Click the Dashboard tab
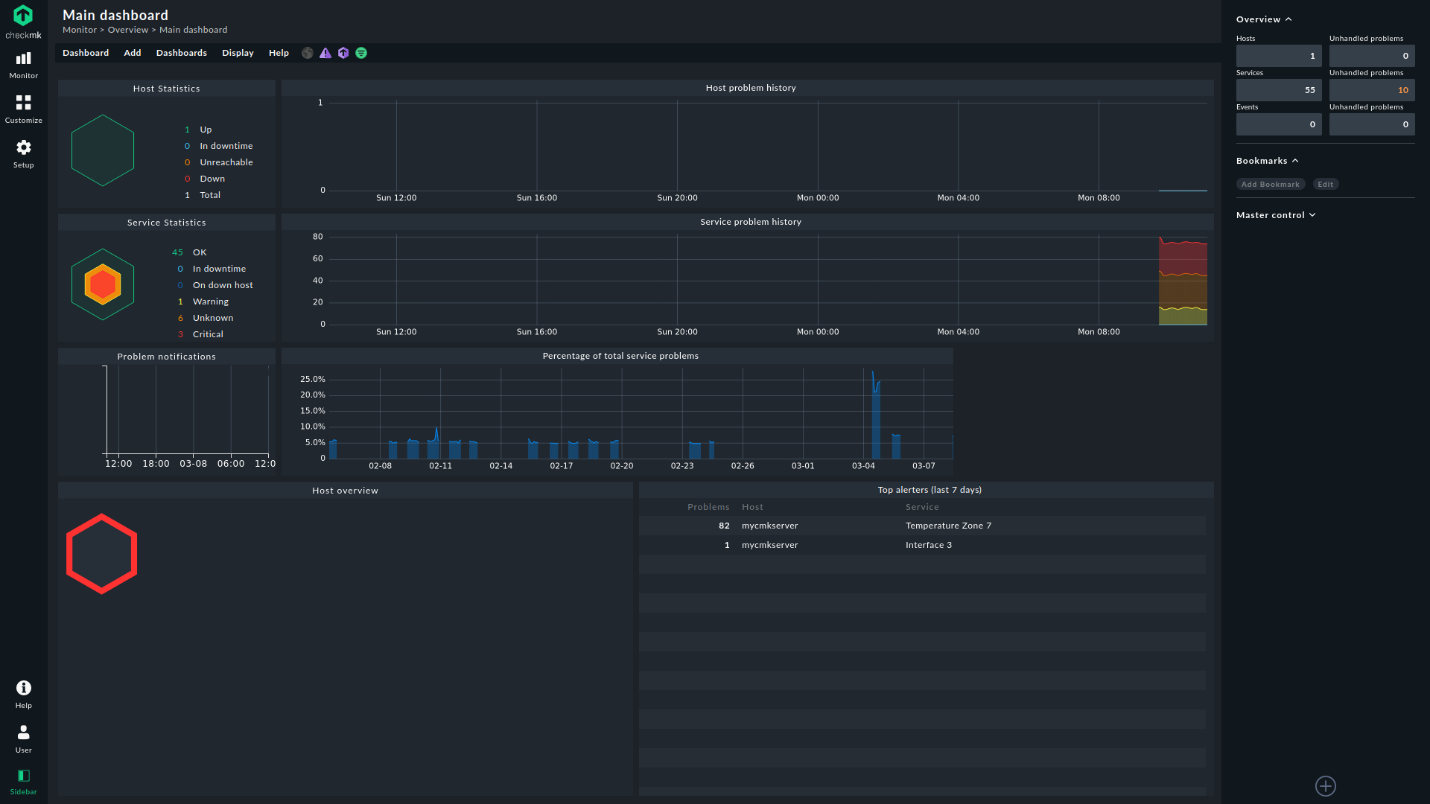Viewport: 1430px width, 804px height. (x=86, y=53)
